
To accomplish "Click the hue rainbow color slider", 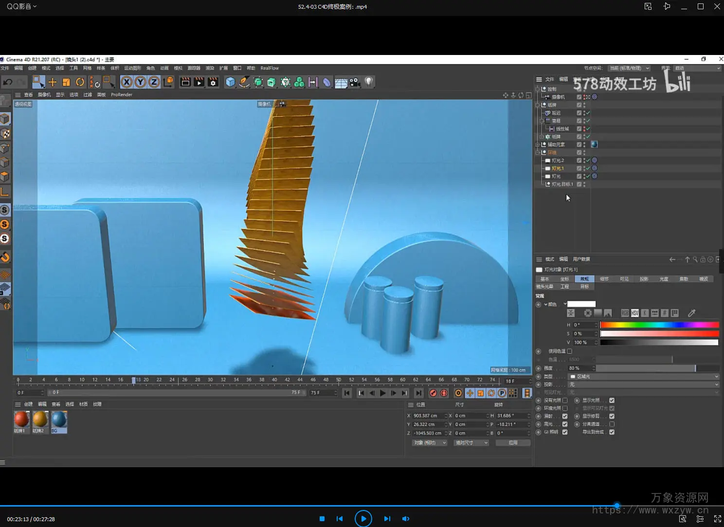I will click(x=659, y=325).
